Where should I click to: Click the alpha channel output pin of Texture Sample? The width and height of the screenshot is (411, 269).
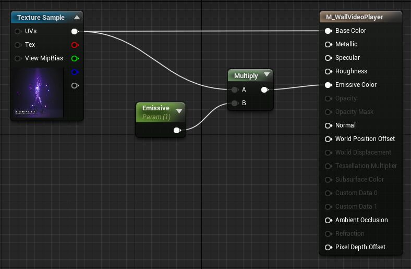coord(75,85)
